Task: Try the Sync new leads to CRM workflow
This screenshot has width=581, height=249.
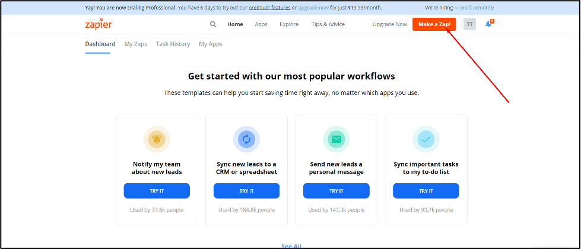Action: (x=246, y=191)
